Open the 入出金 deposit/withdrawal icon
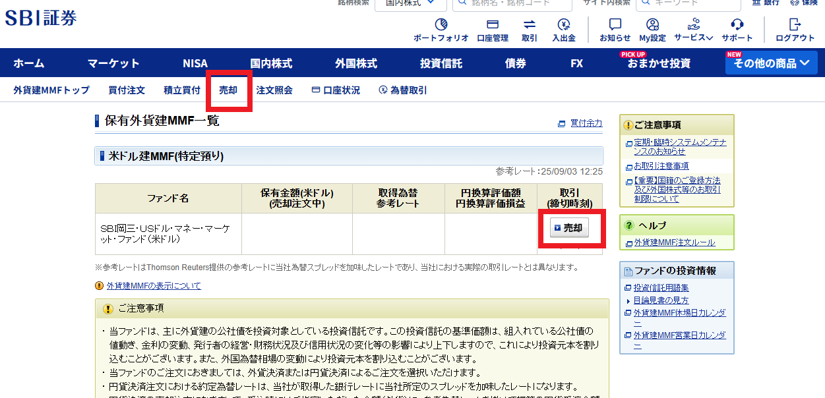The width and height of the screenshot is (825, 398). pos(564,30)
